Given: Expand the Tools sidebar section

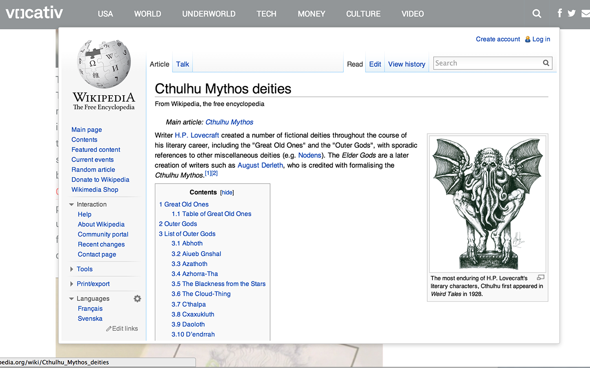Looking at the screenshot, I should click(x=71, y=269).
